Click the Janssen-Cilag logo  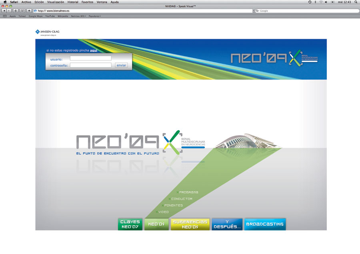click(48, 33)
